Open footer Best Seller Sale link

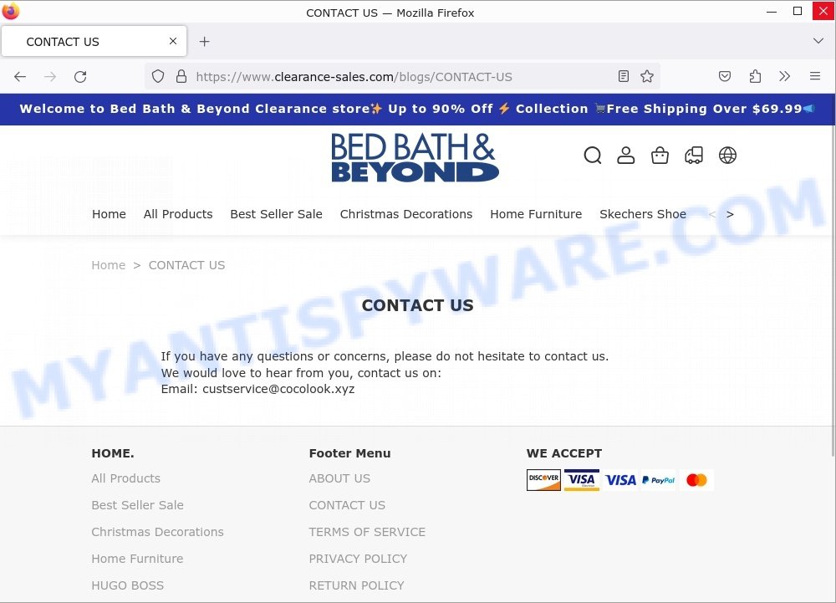coord(138,505)
